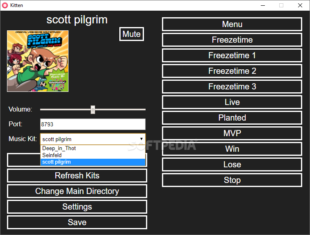Play the Live round music
Screen dimensions: 310x235
click(x=232, y=102)
